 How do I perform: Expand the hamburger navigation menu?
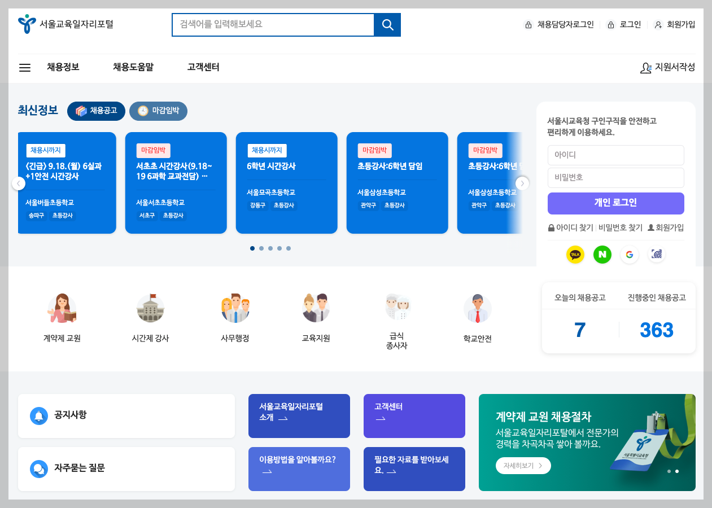pyautogui.click(x=24, y=67)
